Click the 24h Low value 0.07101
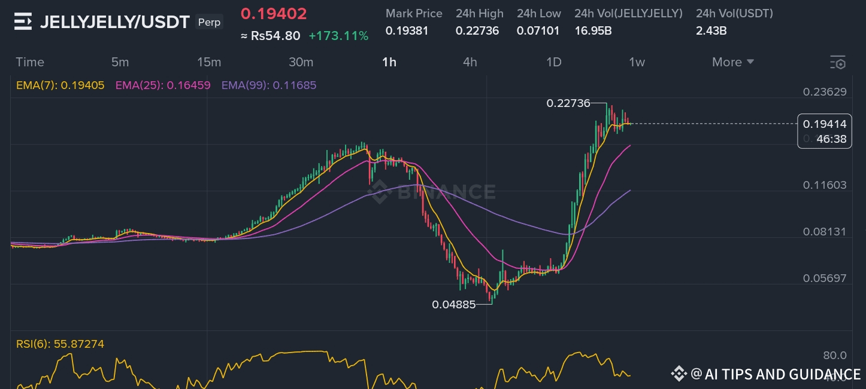Viewport: 866px width, 389px height. click(538, 30)
